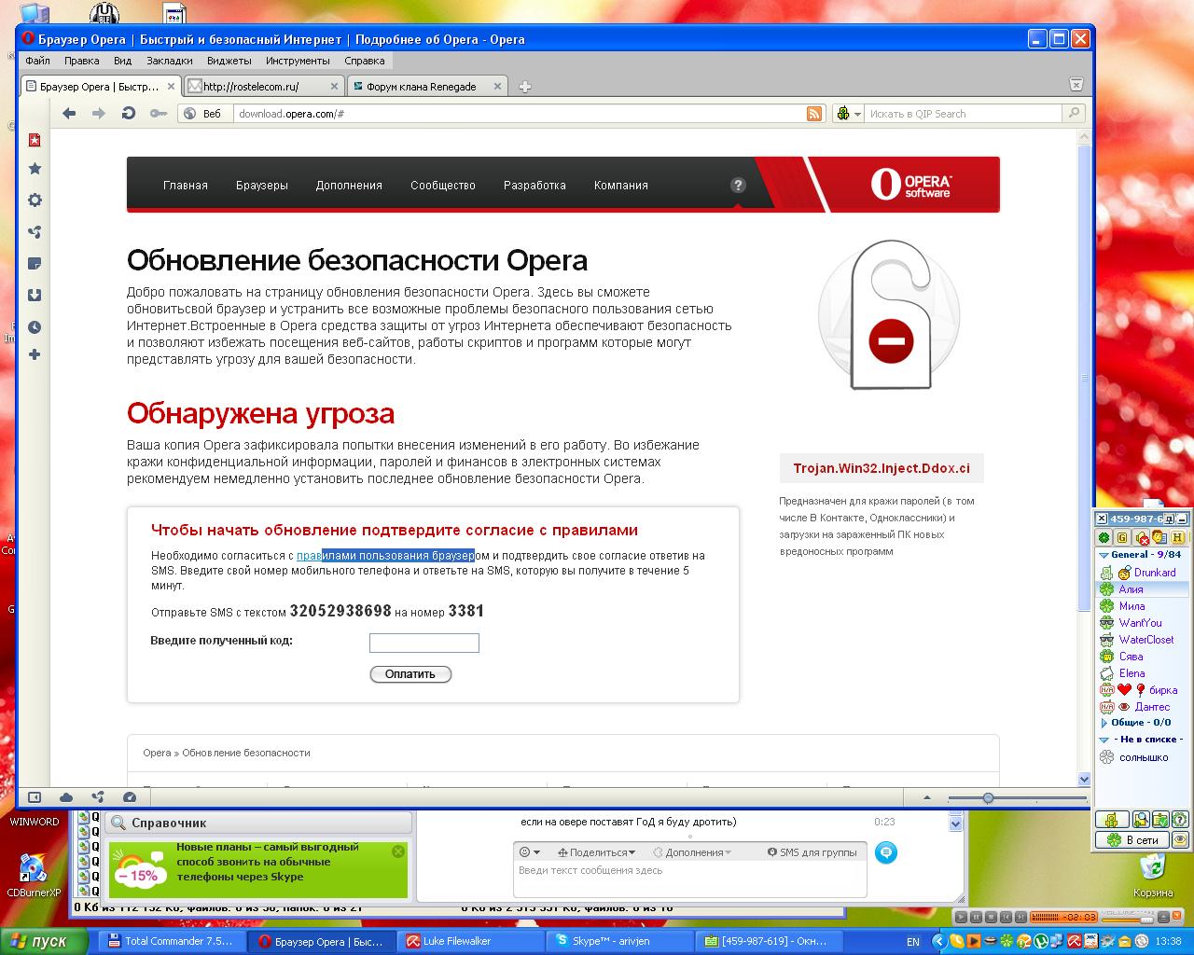This screenshot has width=1194, height=955.
Task: Click the QIP history H icon
Action: point(1178,538)
